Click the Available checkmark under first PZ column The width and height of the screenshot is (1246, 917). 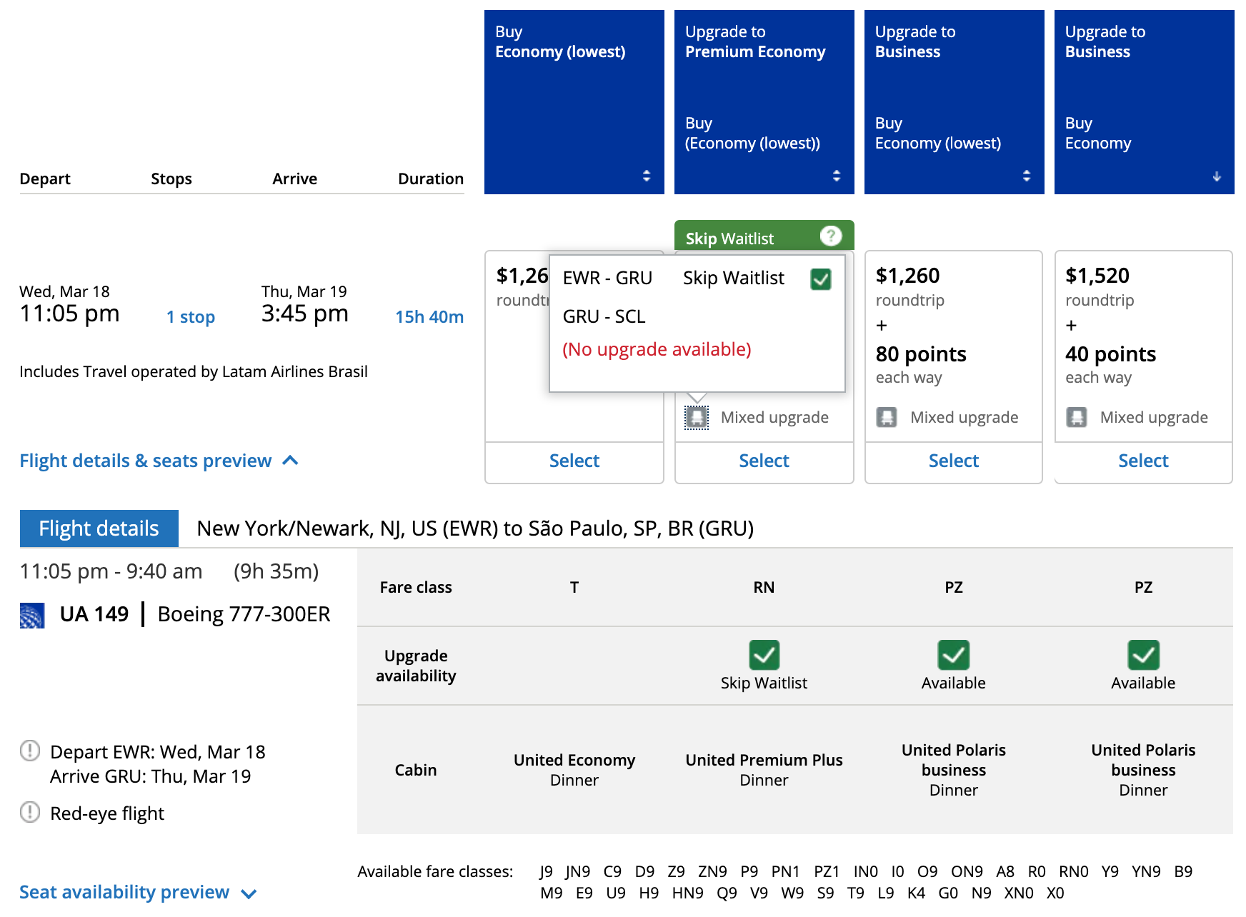point(953,655)
